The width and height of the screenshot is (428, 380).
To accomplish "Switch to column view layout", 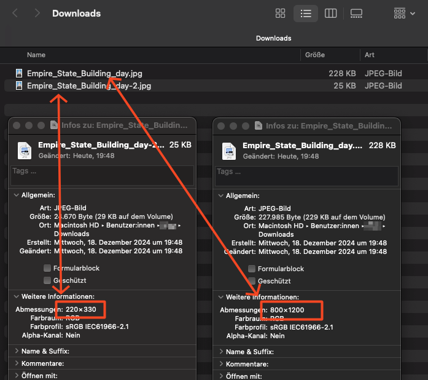I will pyautogui.click(x=330, y=13).
